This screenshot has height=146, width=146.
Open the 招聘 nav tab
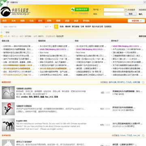click(49, 21)
